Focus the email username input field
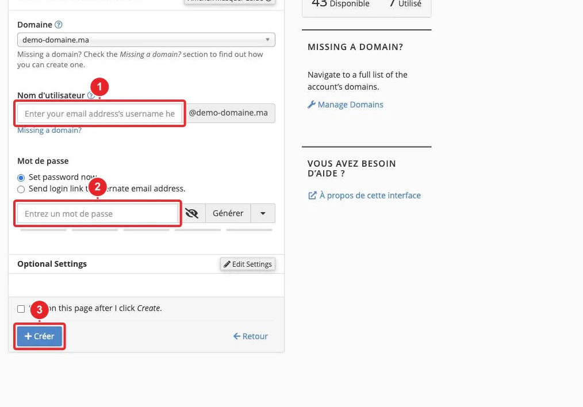The height and width of the screenshot is (407, 583). [x=99, y=113]
